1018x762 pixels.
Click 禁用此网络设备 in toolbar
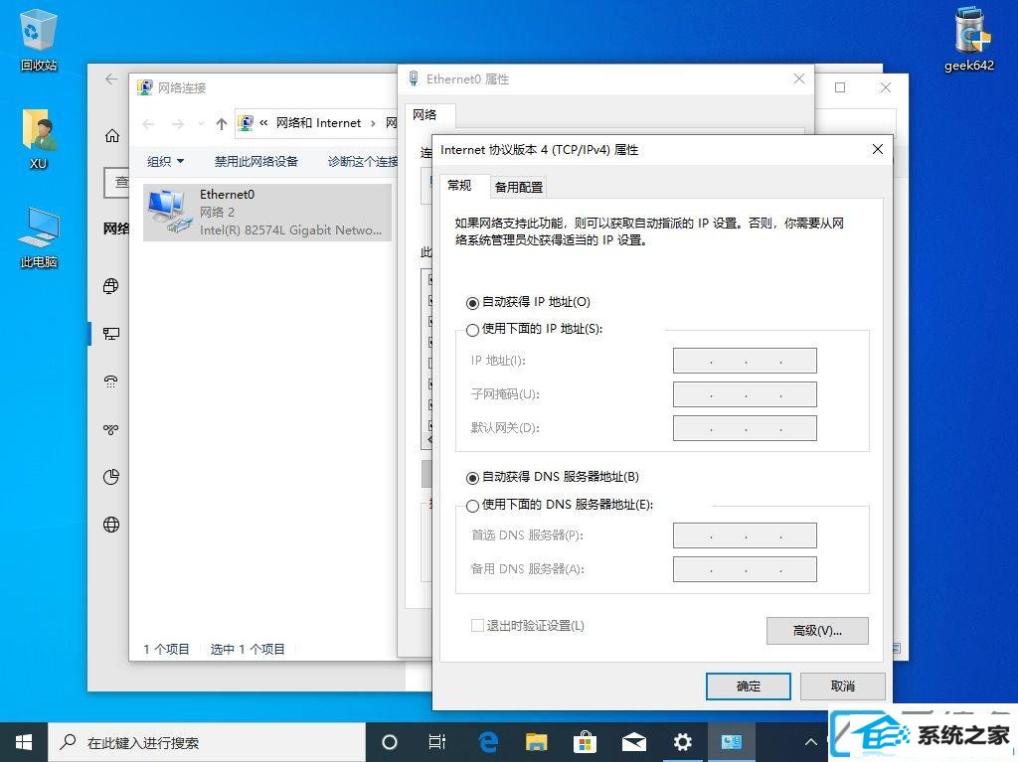tap(255, 162)
